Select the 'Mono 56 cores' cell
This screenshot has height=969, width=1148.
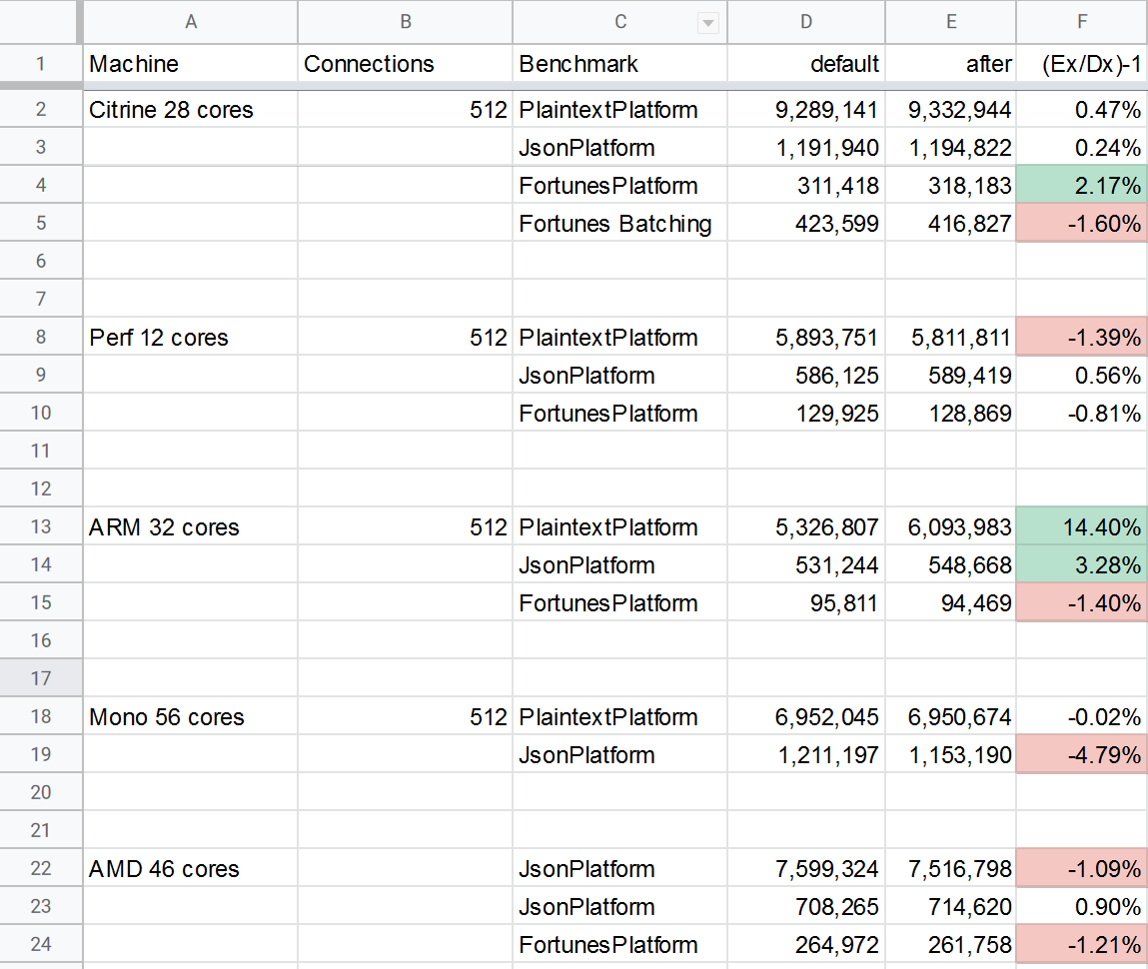click(x=191, y=716)
